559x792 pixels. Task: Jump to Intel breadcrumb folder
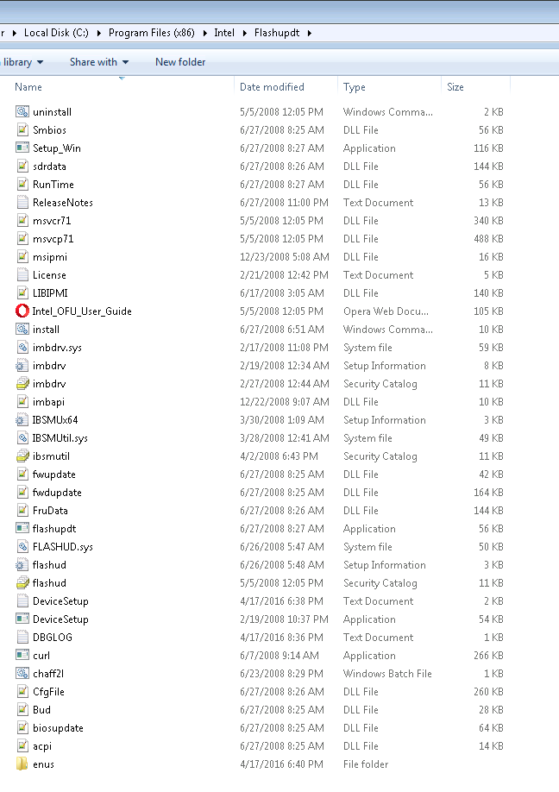click(224, 33)
